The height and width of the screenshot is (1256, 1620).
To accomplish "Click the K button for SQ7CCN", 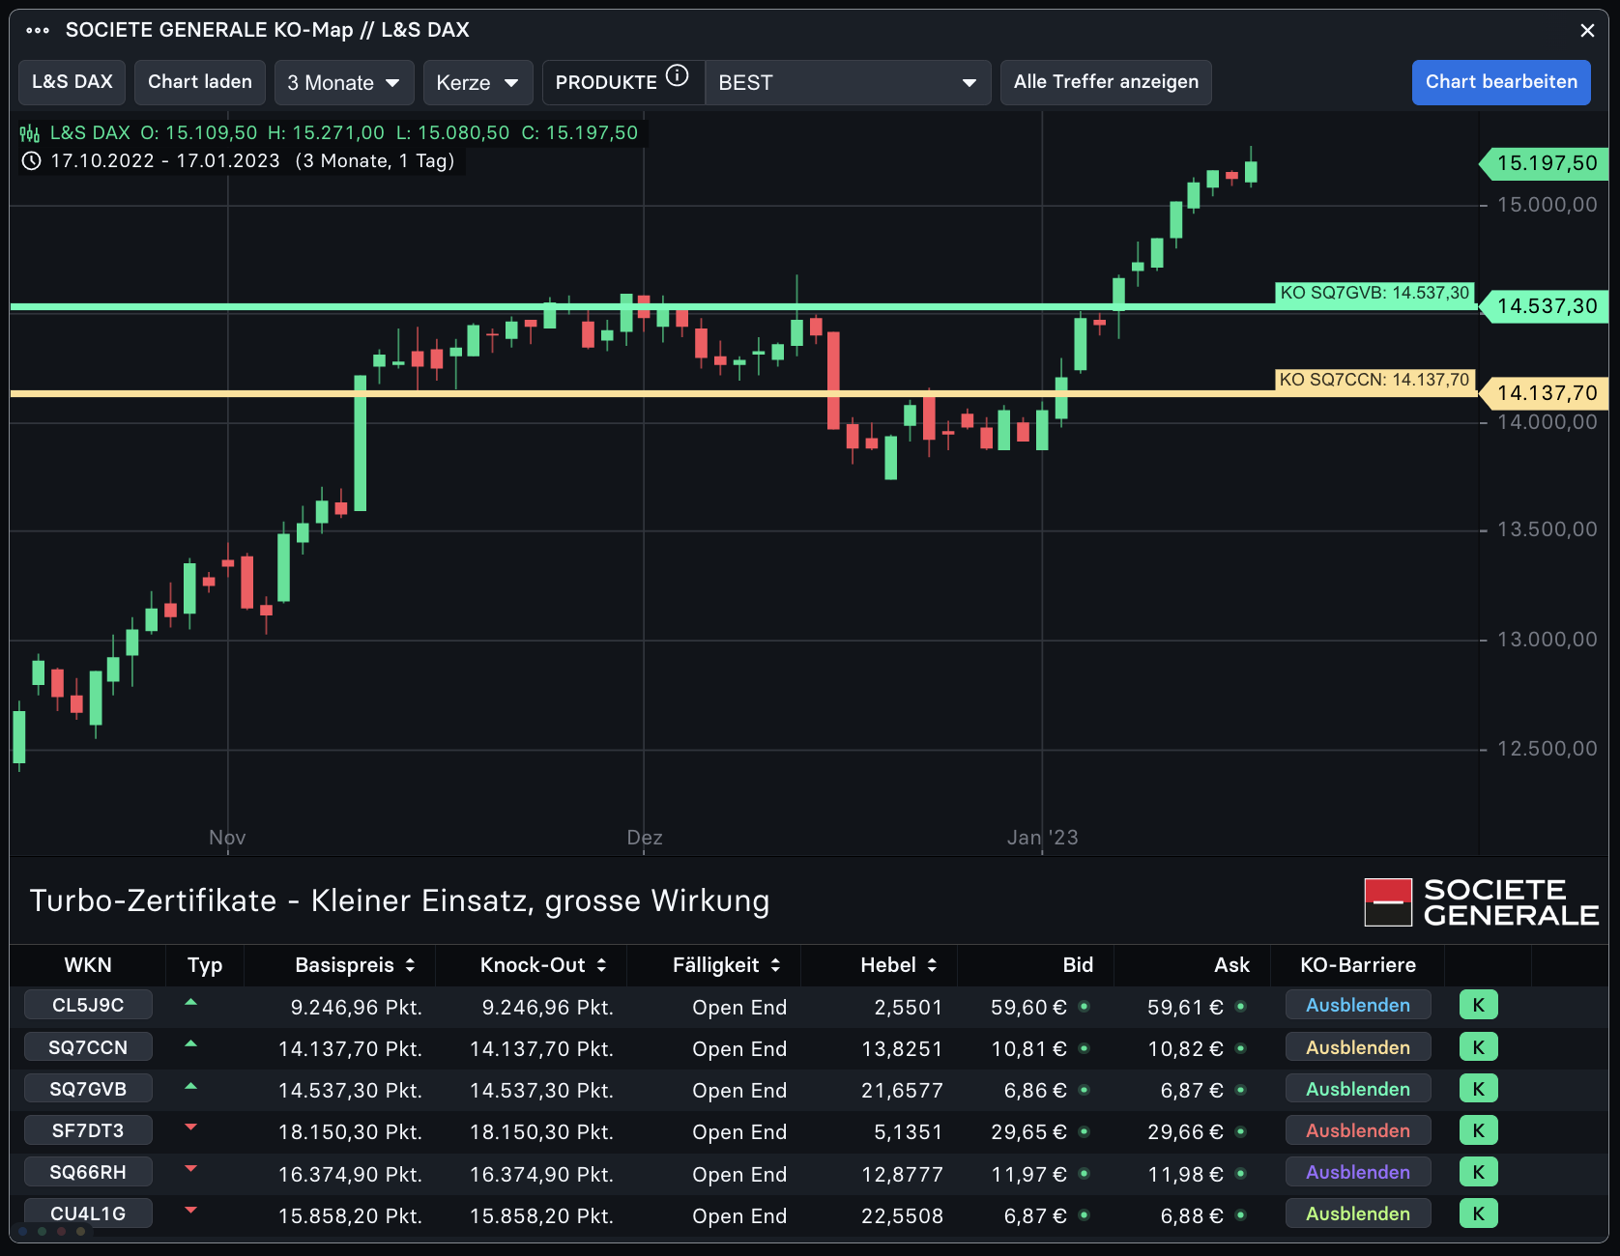I will tap(1478, 1046).
